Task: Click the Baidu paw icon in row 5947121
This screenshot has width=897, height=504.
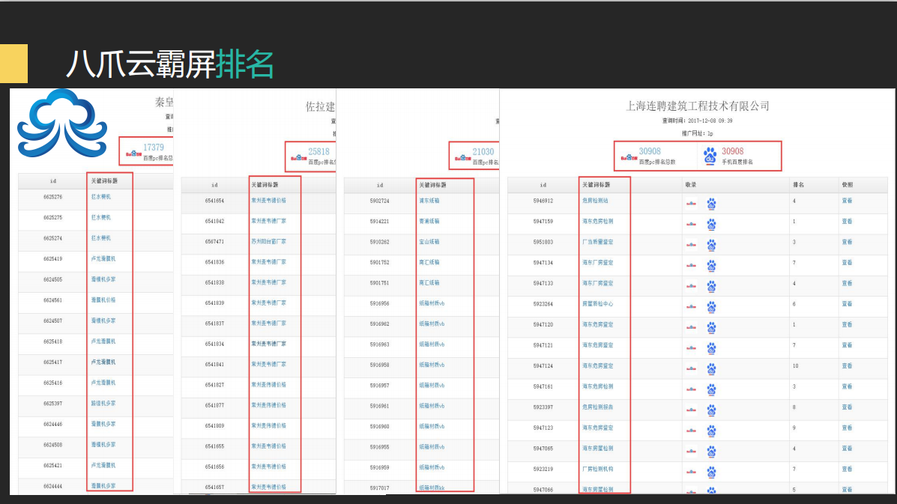Action: (711, 348)
